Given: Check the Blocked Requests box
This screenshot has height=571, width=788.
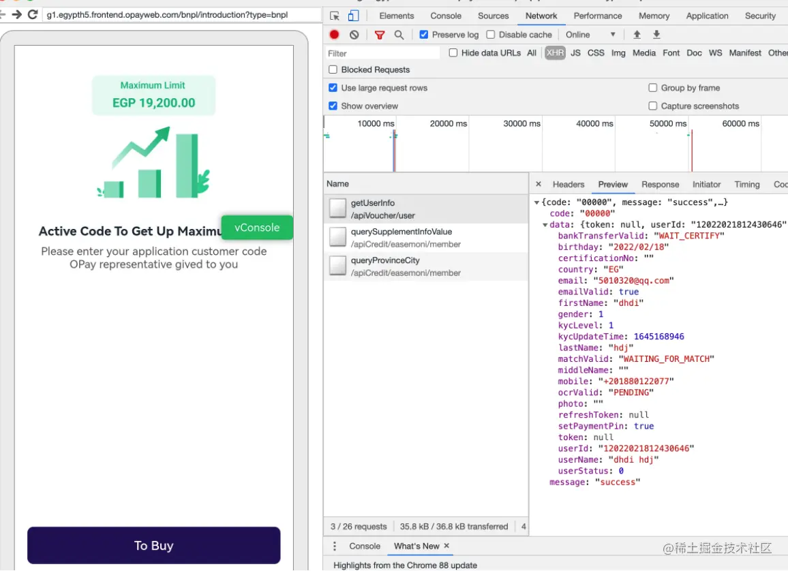Looking at the screenshot, I should [x=333, y=70].
